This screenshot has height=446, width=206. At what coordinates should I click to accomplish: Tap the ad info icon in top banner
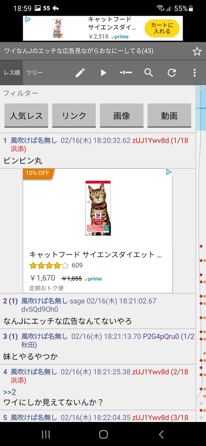point(28,20)
